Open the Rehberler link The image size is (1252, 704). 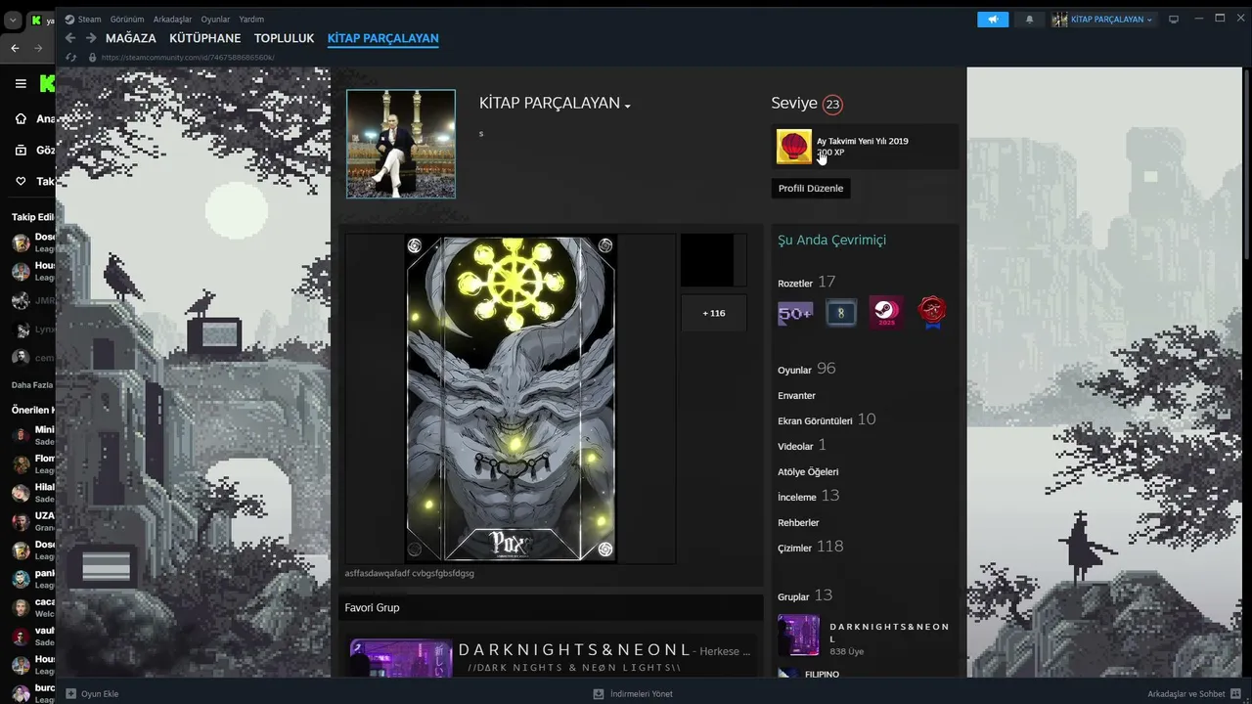(x=798, y=523)
